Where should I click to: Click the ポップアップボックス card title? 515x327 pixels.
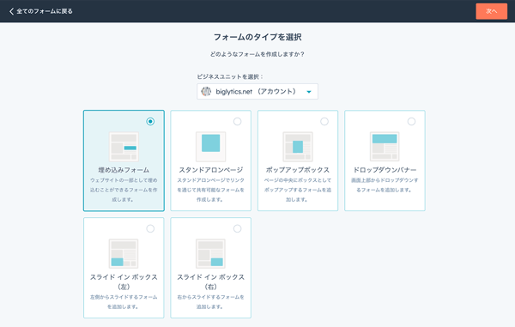click(x=298, y=170)
